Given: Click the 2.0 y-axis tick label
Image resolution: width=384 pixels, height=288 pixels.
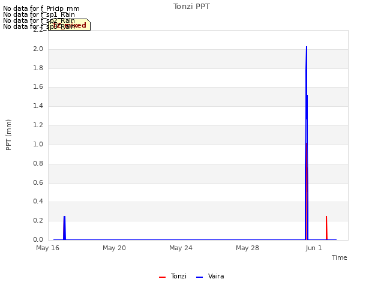Looking at the screenshot, I should 38,49.
